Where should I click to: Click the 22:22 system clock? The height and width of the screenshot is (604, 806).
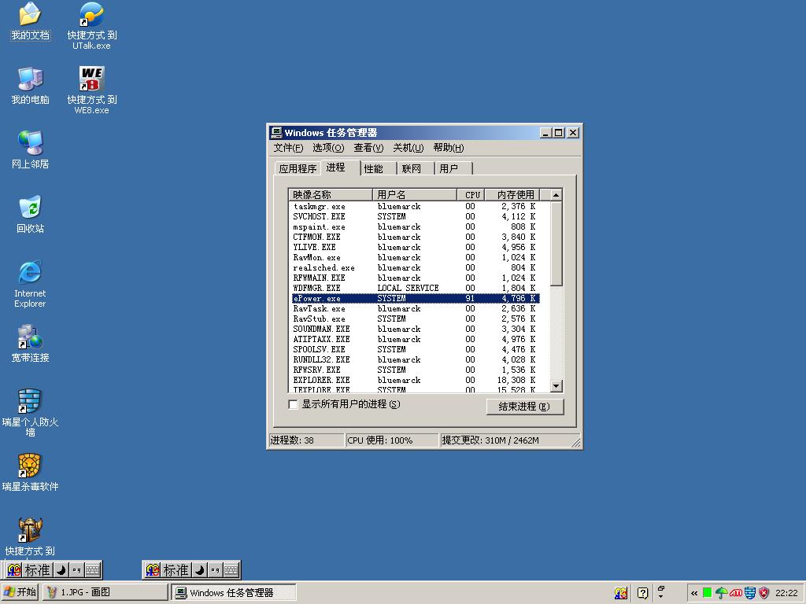click(786, 593)
